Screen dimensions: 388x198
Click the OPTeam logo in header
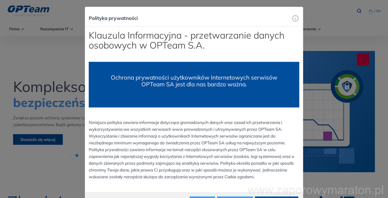pyautogui.click(x=29, y=11)
